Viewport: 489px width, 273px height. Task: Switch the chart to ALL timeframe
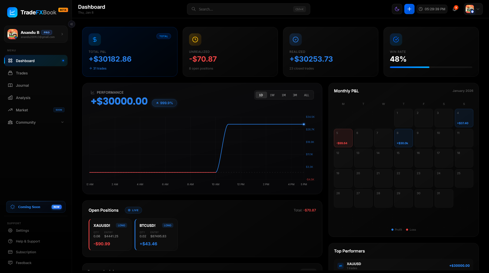306,95
